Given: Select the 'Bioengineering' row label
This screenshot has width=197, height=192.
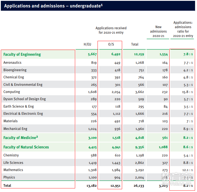Looking at the screenshot, I should pos(15,70).
